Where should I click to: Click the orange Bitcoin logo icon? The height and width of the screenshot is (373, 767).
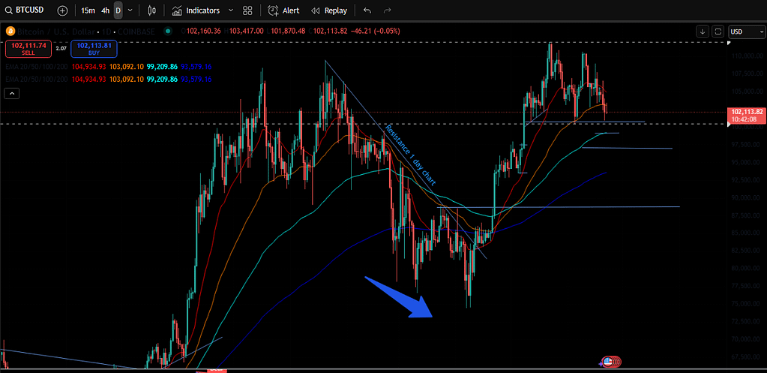coord(9,32)
